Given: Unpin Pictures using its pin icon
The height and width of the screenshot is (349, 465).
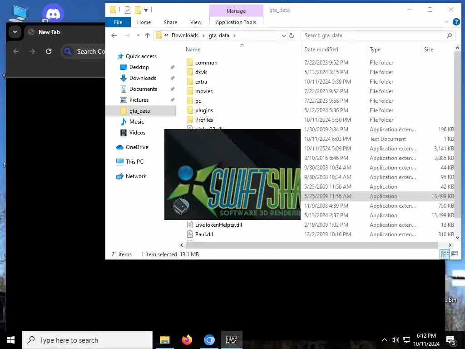Looking at the screenshot, I should tap(172, 100).
